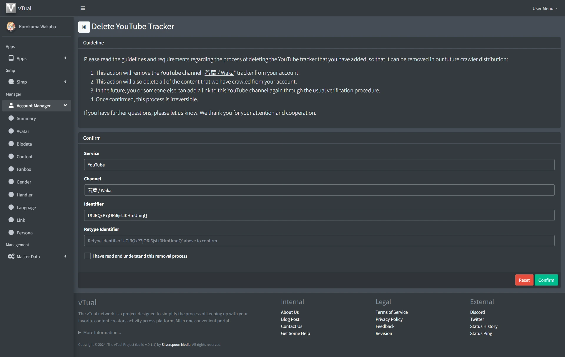Click the Retype Identifier input field
The width and height of the screenshot is (565, 357).
click(319, 241)
